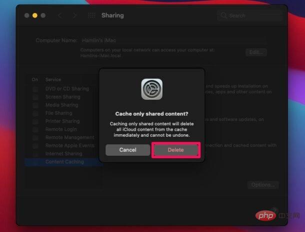Screen dimensions: 305x232
Task: Click the magnifying glass search icon
Action: pyautogui.click(x=224, y=15)
